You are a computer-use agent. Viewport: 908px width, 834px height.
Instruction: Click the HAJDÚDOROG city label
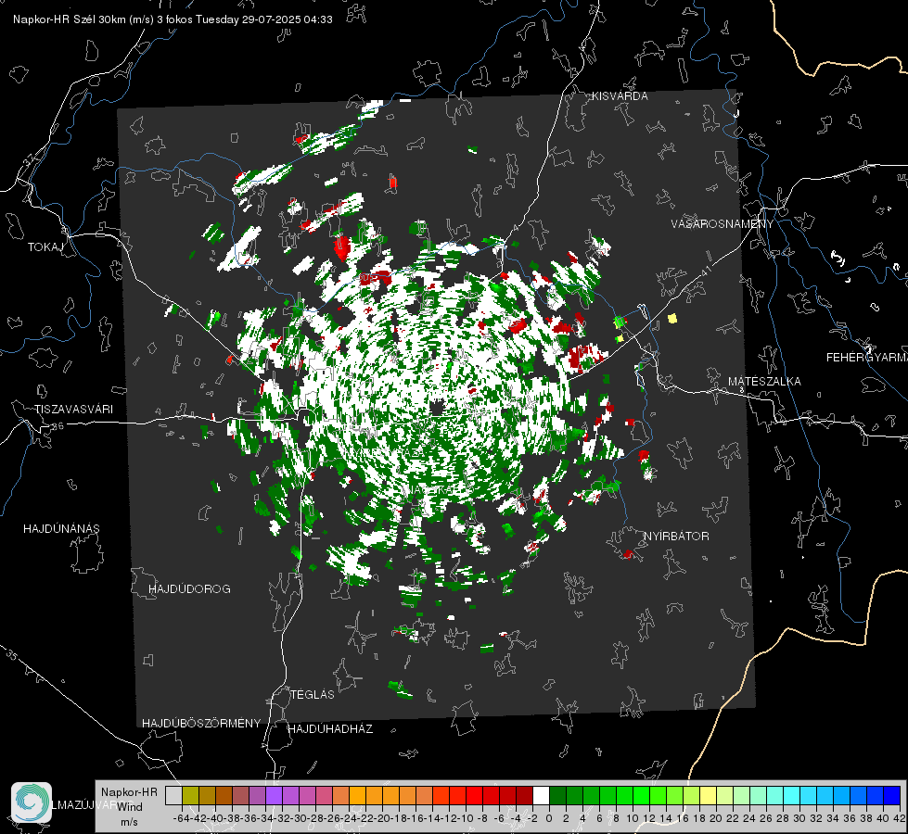pyautogui.click(x=189, y=589)
